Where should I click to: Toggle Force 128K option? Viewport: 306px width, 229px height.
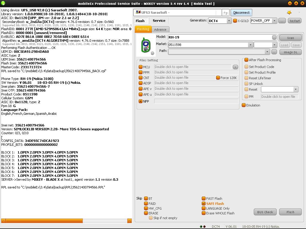tap(218, 78)
